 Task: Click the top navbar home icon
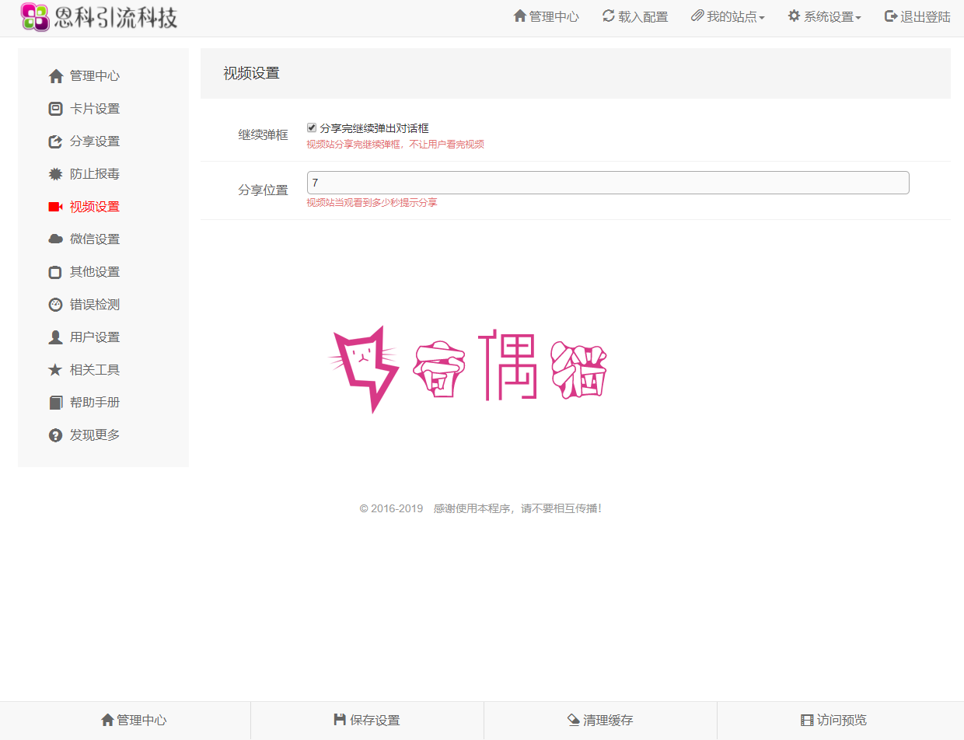(520, 16)
